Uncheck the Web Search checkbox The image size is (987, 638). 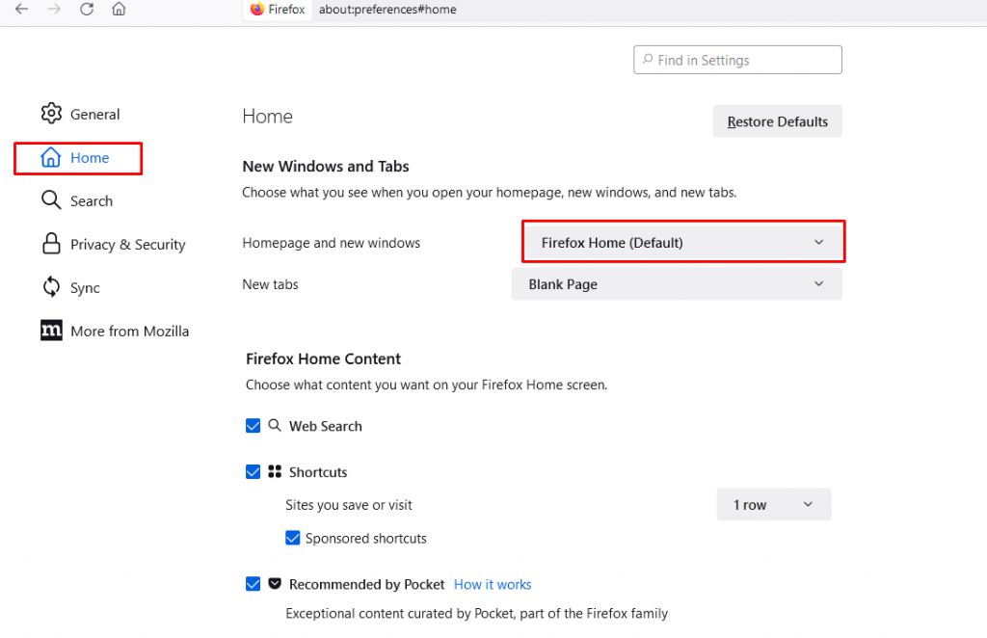[253, 426]
